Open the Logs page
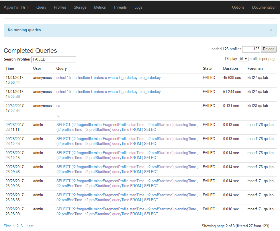Viewport: 280px width, 231px height. pyautogui.click(x=138, y=7)
